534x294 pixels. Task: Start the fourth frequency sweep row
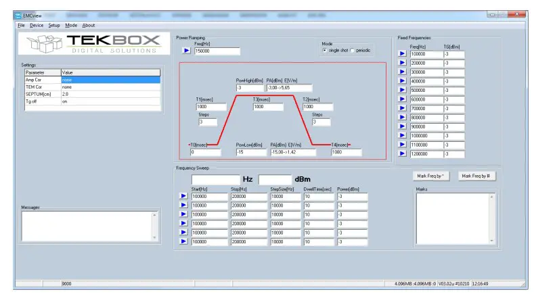click(x=183, y=223)
